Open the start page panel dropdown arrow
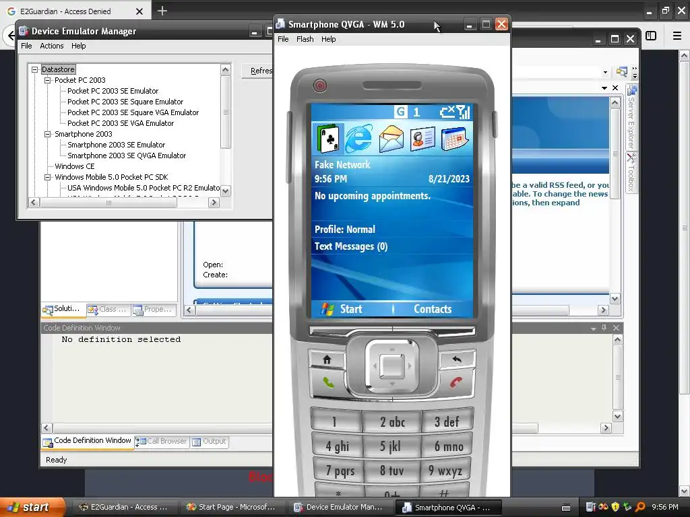Image resolution: width=690 pixels, height=517 pixels. (604, 88)
